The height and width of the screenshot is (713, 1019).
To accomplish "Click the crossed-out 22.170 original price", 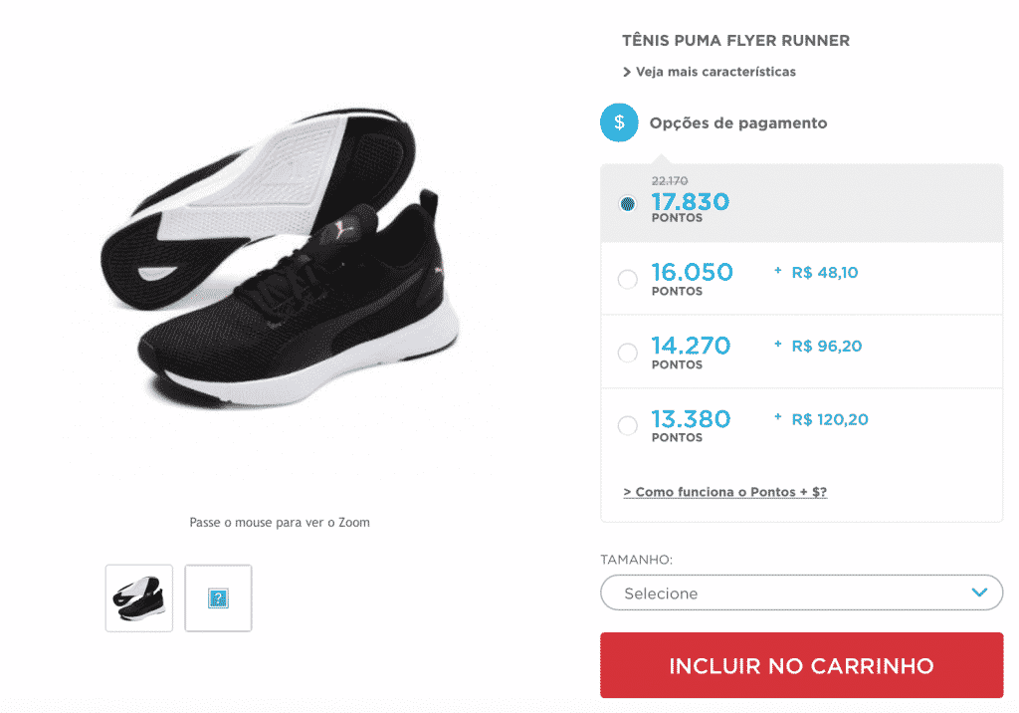I will click(670, 181).
